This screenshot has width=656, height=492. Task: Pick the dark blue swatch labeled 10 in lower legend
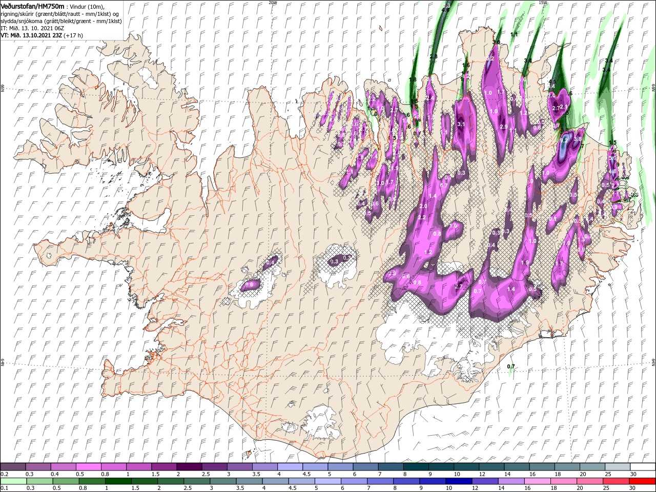[x=458, y=481]
